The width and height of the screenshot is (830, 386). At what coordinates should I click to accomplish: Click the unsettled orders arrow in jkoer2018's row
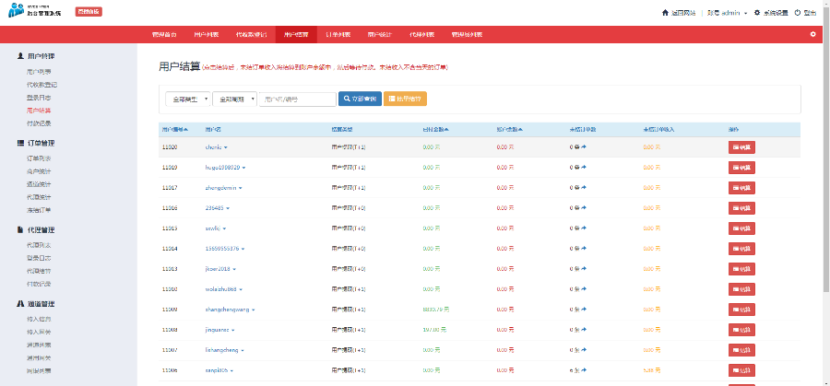tap(584, 269)
